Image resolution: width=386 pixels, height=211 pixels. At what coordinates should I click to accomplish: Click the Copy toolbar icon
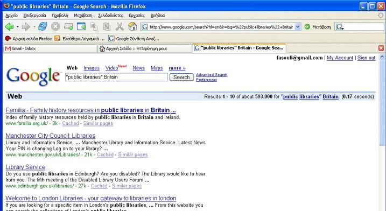(x=94, y=26)
